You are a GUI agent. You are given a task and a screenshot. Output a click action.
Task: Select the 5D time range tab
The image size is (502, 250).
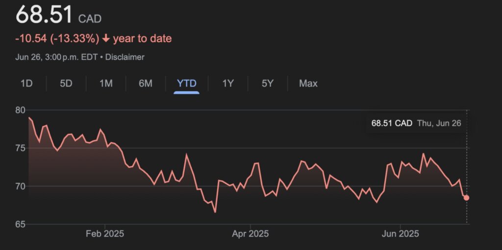tap(66, 84)
